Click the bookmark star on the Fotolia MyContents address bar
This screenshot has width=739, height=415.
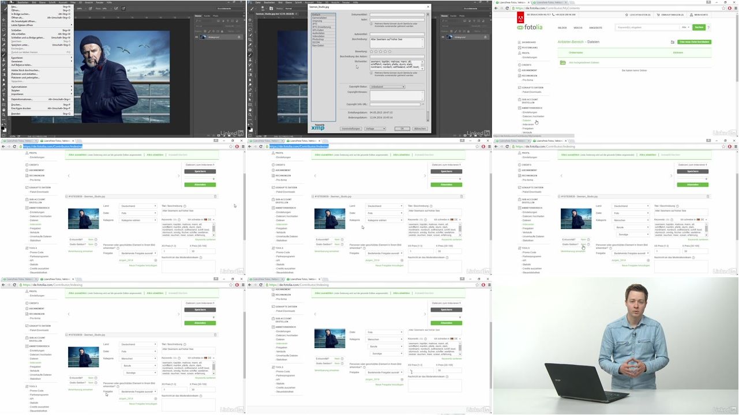pyautogui.click(x=723, y=8)
